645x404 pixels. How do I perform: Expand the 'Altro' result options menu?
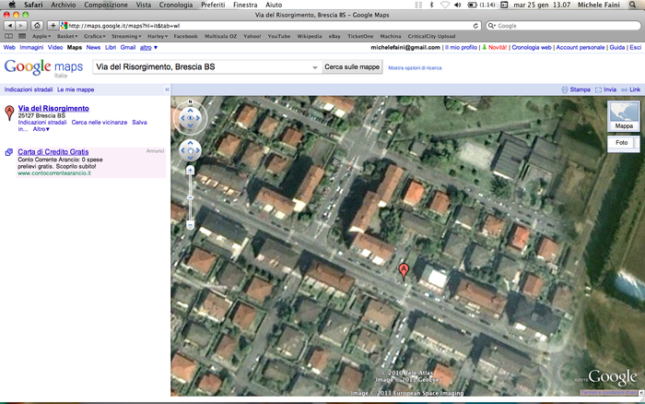(41, 129)
